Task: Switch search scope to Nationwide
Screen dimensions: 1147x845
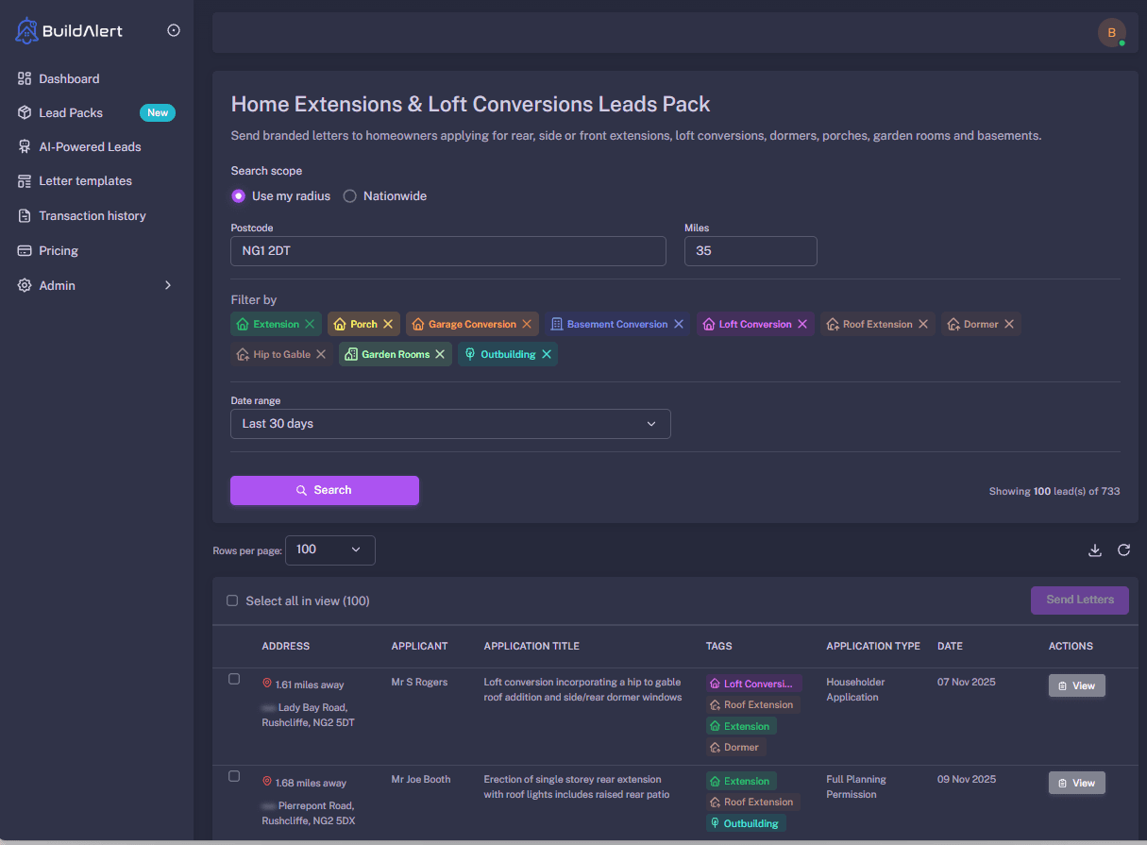Action: coord(350,195)
